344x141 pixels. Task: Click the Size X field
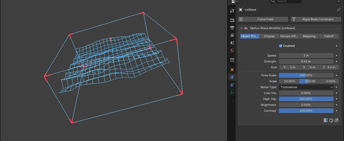pos(289,67)
